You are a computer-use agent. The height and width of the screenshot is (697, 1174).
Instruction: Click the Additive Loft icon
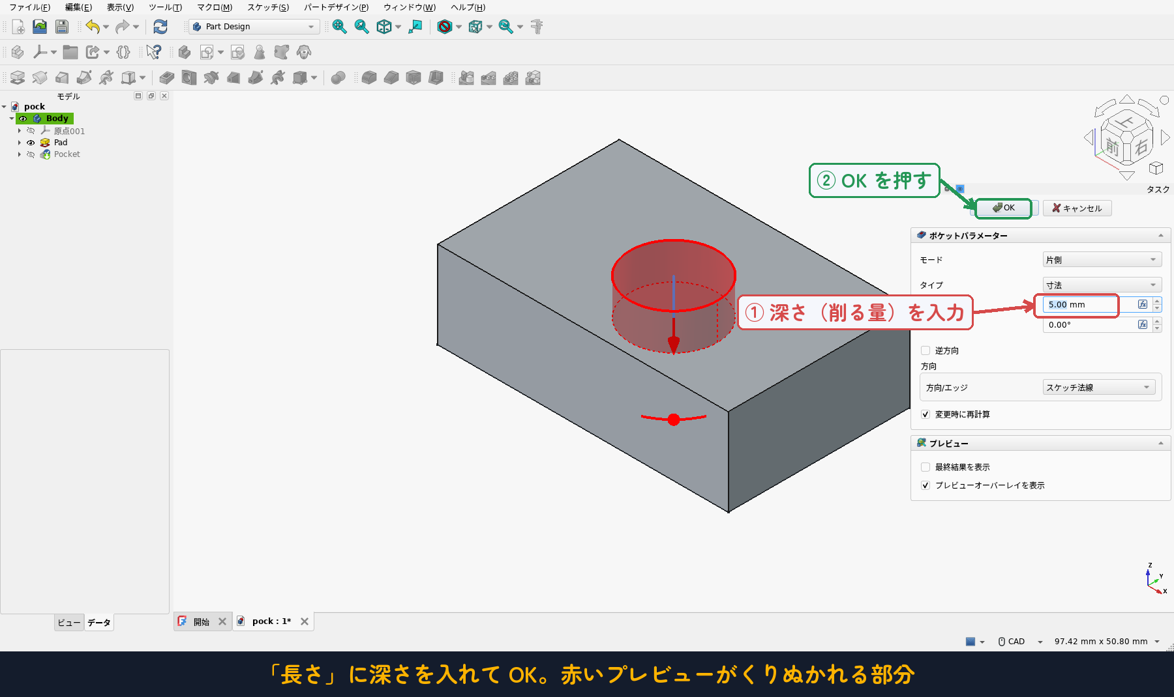62,78
